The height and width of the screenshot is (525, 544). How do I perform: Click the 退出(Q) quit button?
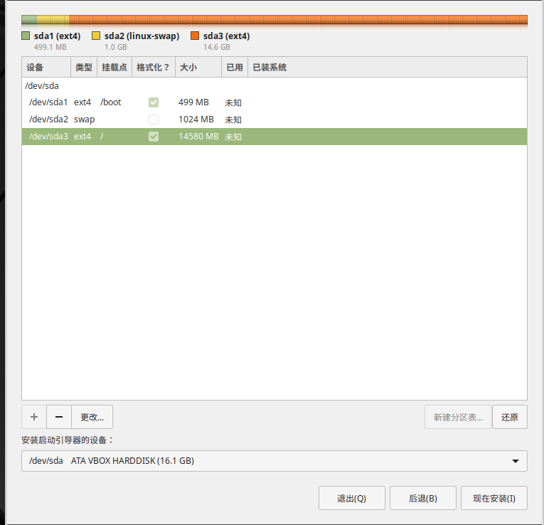point(351,498)
